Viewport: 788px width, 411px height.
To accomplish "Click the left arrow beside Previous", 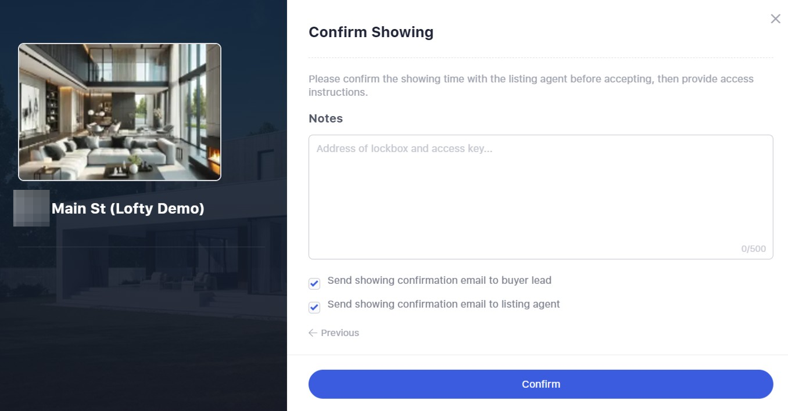I will tap(313, 333).
